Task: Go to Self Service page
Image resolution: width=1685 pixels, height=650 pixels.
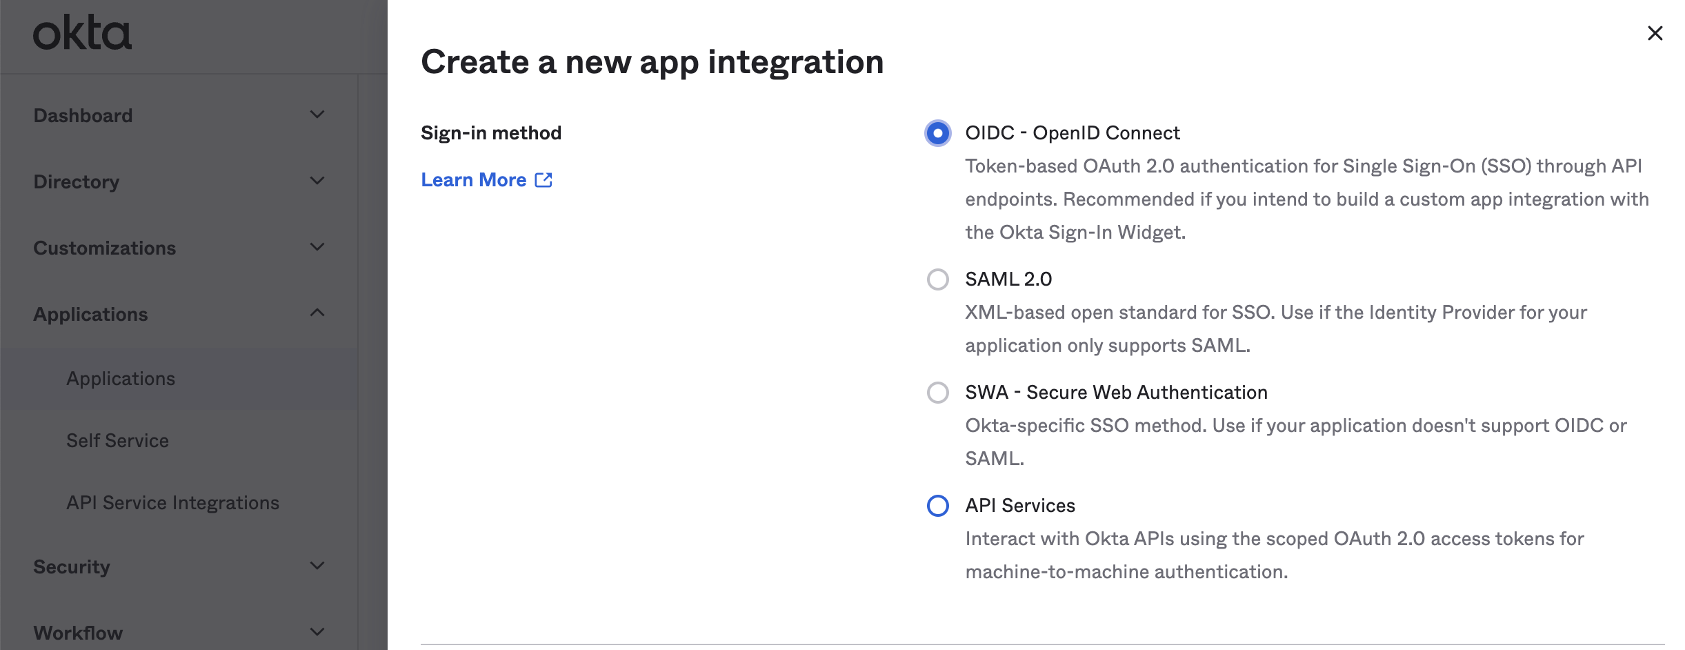Action: click(117, 441)
